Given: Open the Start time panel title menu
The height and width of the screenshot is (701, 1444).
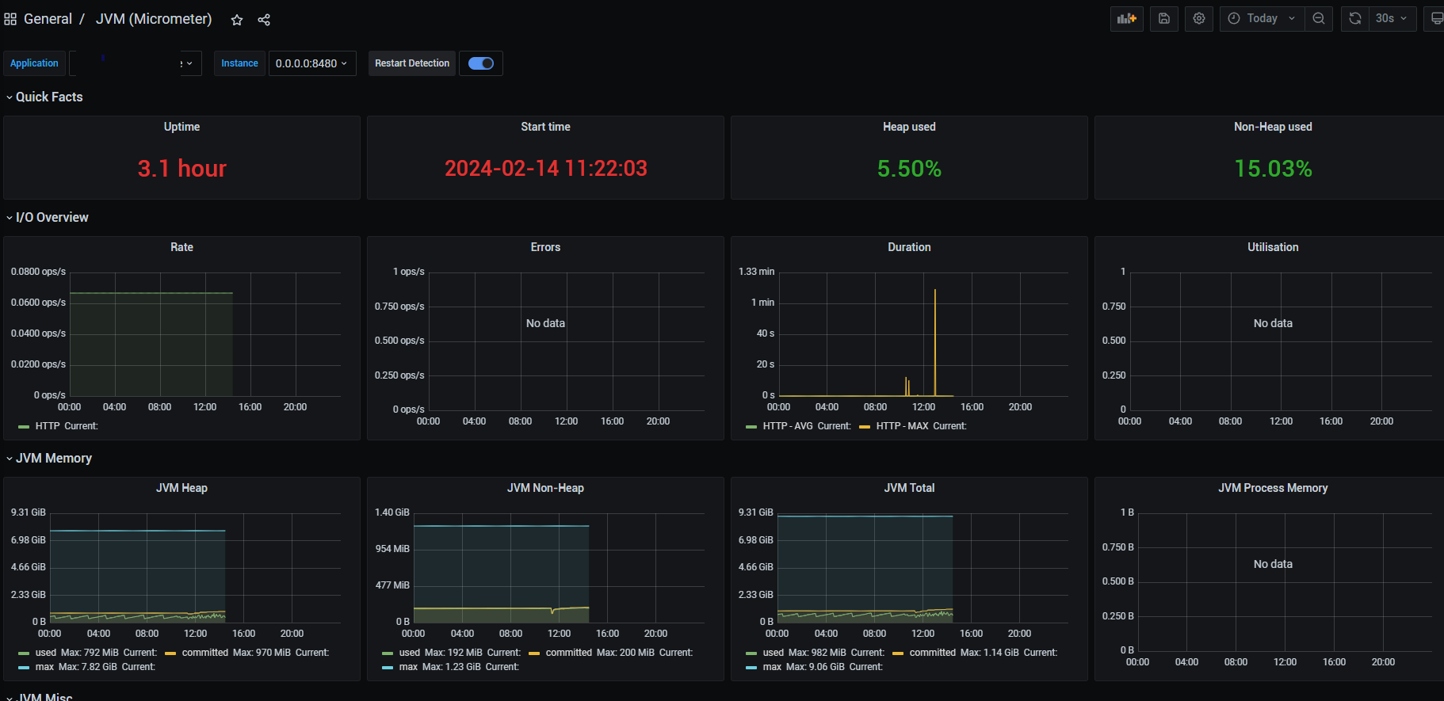Looking at the screenshot, I should point(545,127).
